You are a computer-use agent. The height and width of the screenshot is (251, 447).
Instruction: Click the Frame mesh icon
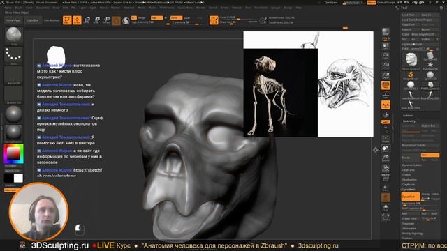(386, 139)
